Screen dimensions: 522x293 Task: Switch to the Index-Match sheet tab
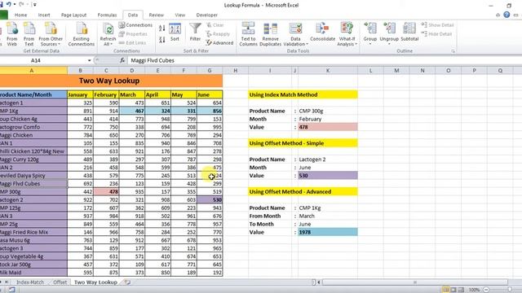tap(30, 282)
